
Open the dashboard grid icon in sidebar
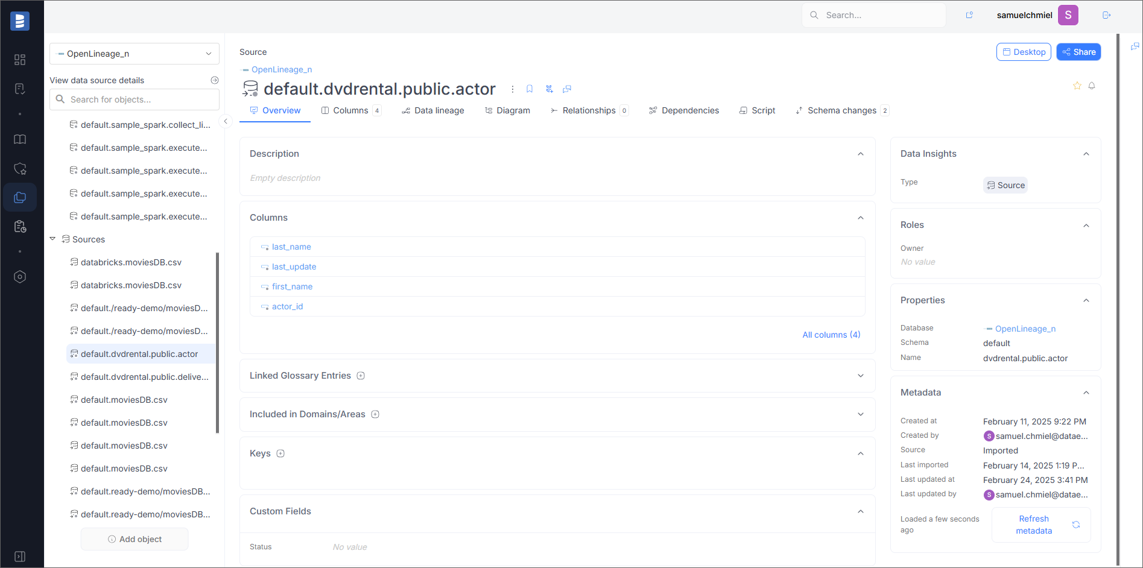20,60
